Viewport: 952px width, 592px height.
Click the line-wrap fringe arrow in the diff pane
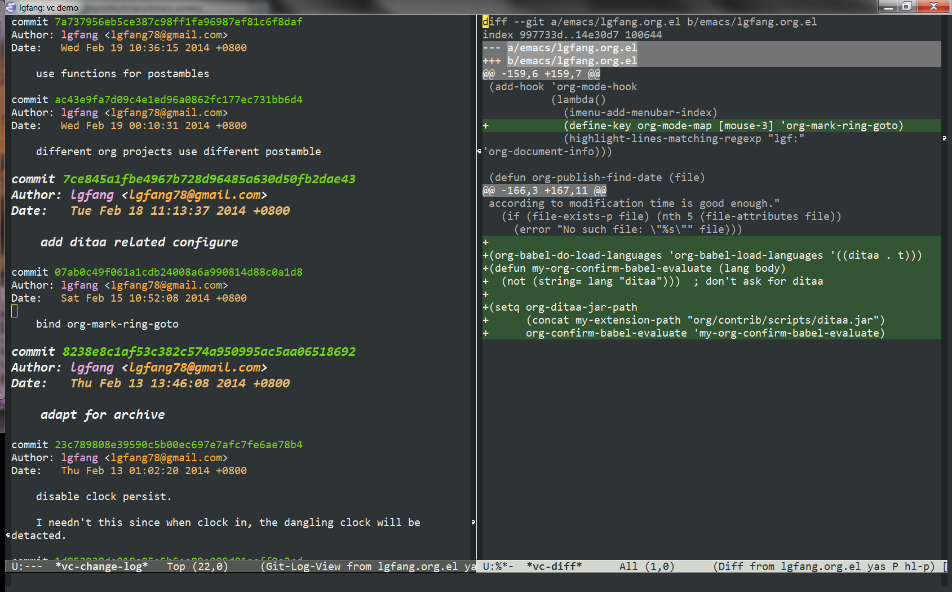(944, 138)
